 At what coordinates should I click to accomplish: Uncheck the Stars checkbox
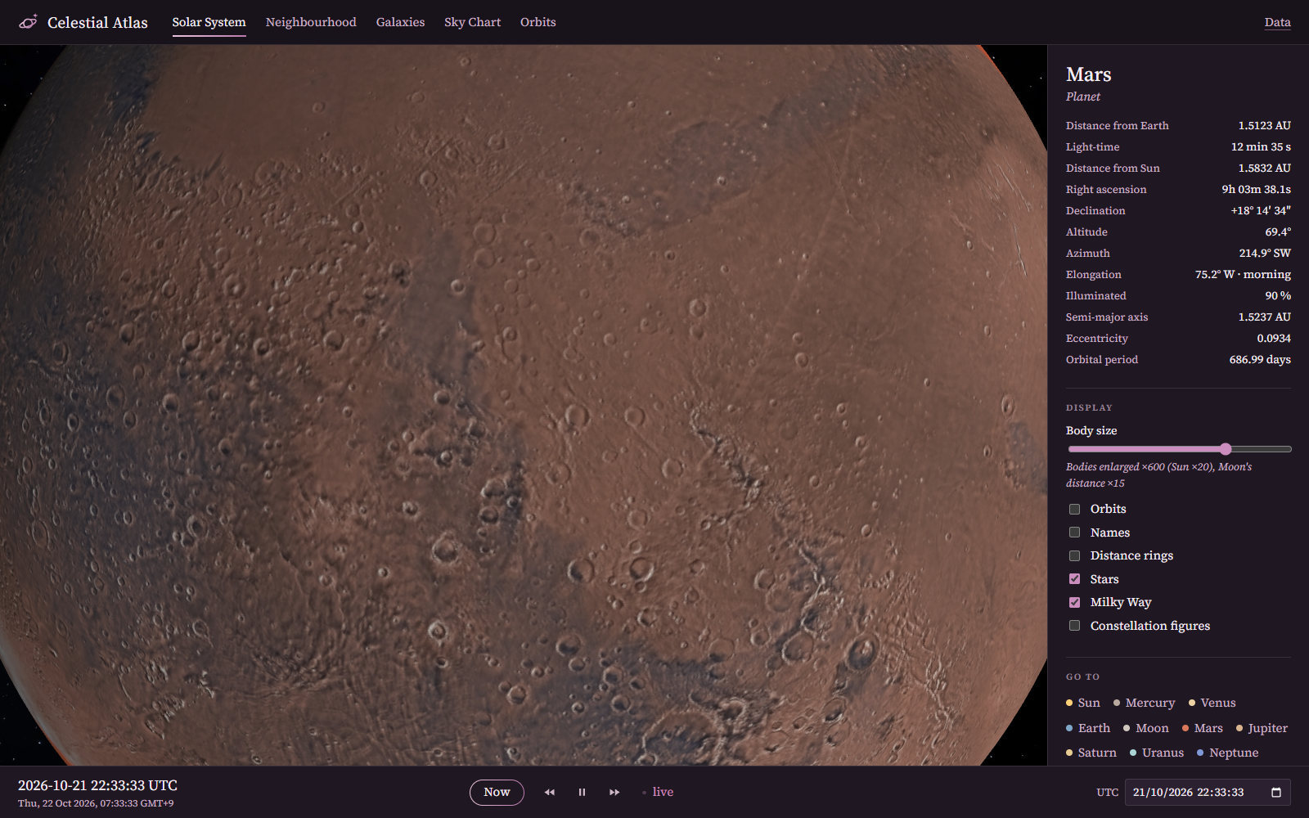pyautogui.click(x=1074, y=579)
